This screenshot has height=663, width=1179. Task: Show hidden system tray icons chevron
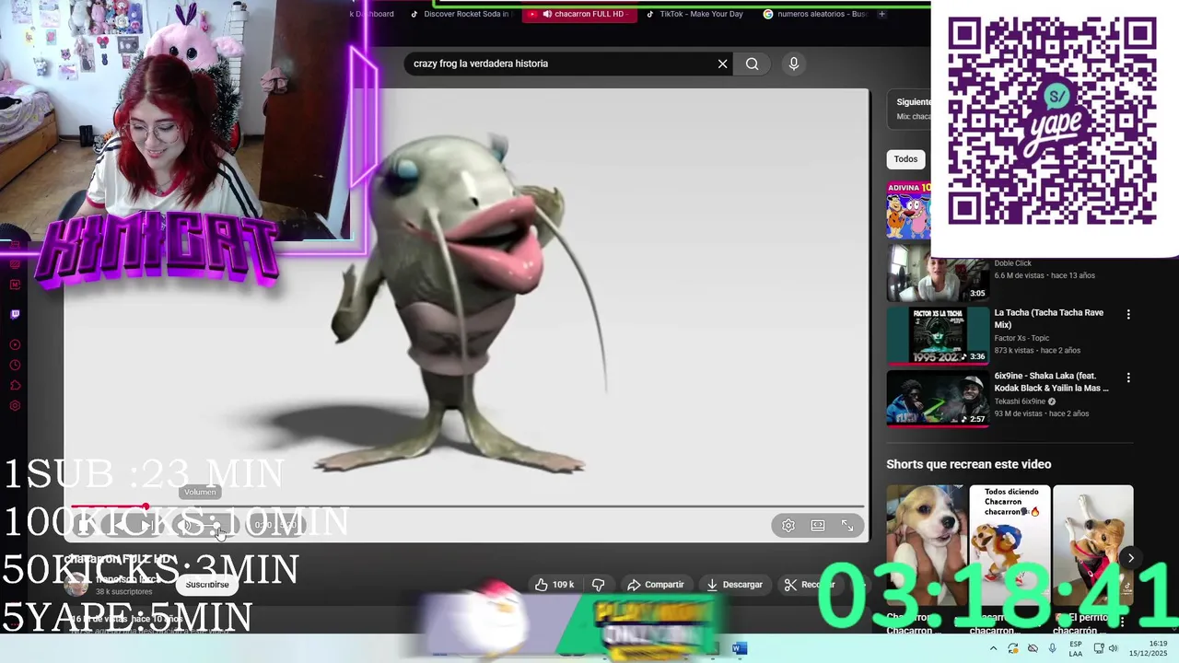993,648
